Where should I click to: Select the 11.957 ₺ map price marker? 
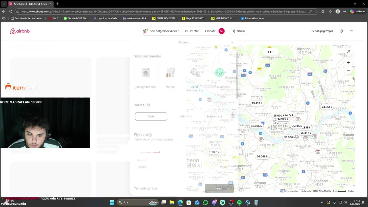[x=214, y=152]
